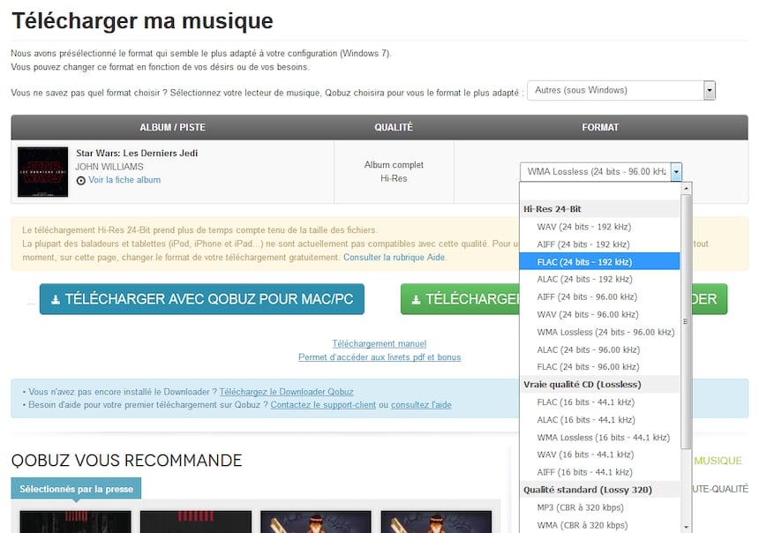Click the Téléchargement manuel link

click(x=379, y=344)
